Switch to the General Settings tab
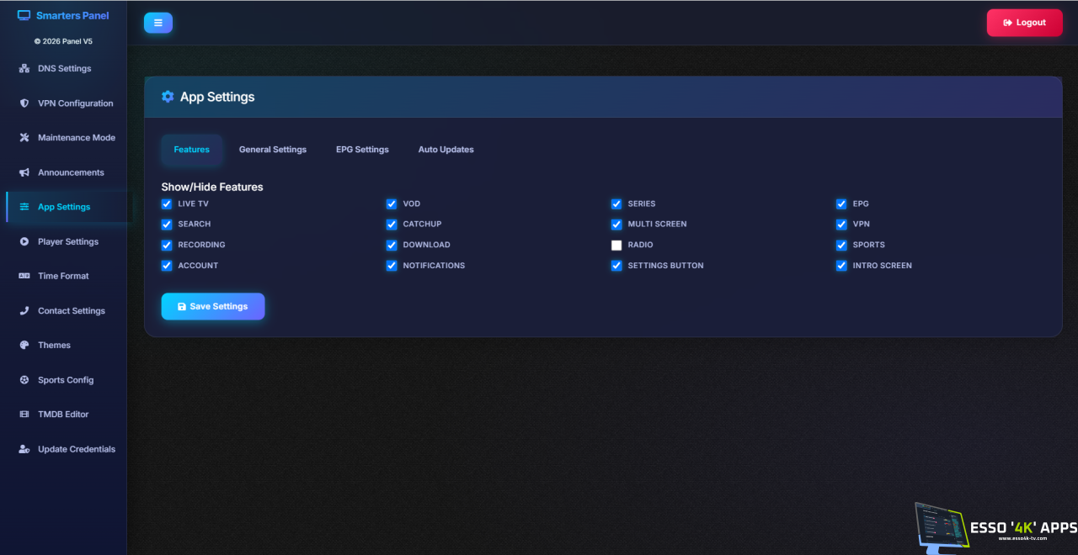1078x555 pixels. coord(273,150)
